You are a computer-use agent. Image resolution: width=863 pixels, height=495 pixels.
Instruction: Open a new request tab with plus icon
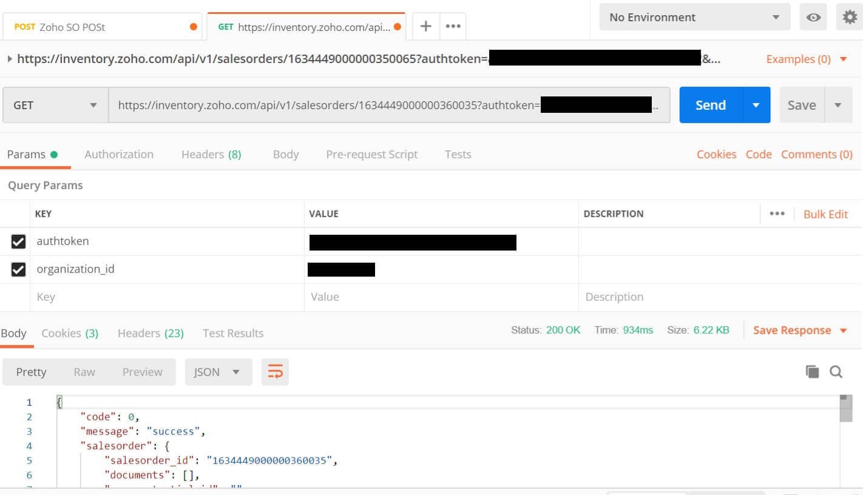tap(426, 26)
